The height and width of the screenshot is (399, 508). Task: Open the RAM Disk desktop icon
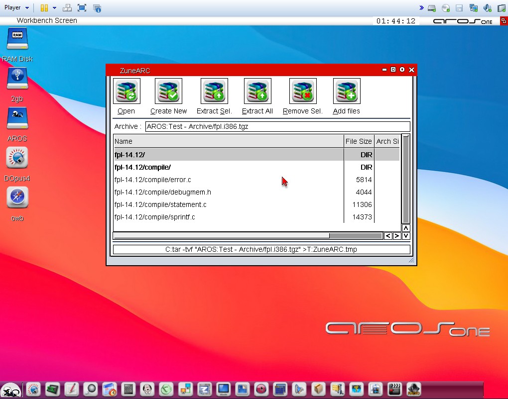(x=17, y=40)
